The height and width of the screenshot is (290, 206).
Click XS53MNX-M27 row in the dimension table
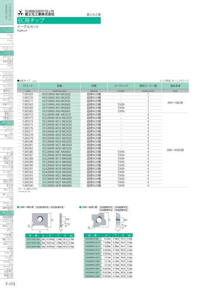[108, 272]
